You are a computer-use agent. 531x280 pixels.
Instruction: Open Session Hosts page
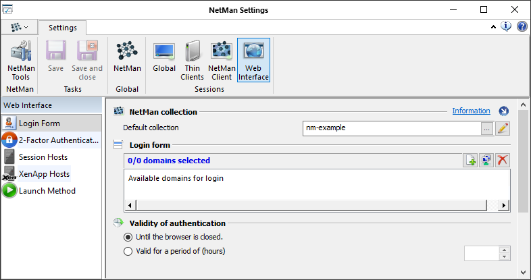51,157
